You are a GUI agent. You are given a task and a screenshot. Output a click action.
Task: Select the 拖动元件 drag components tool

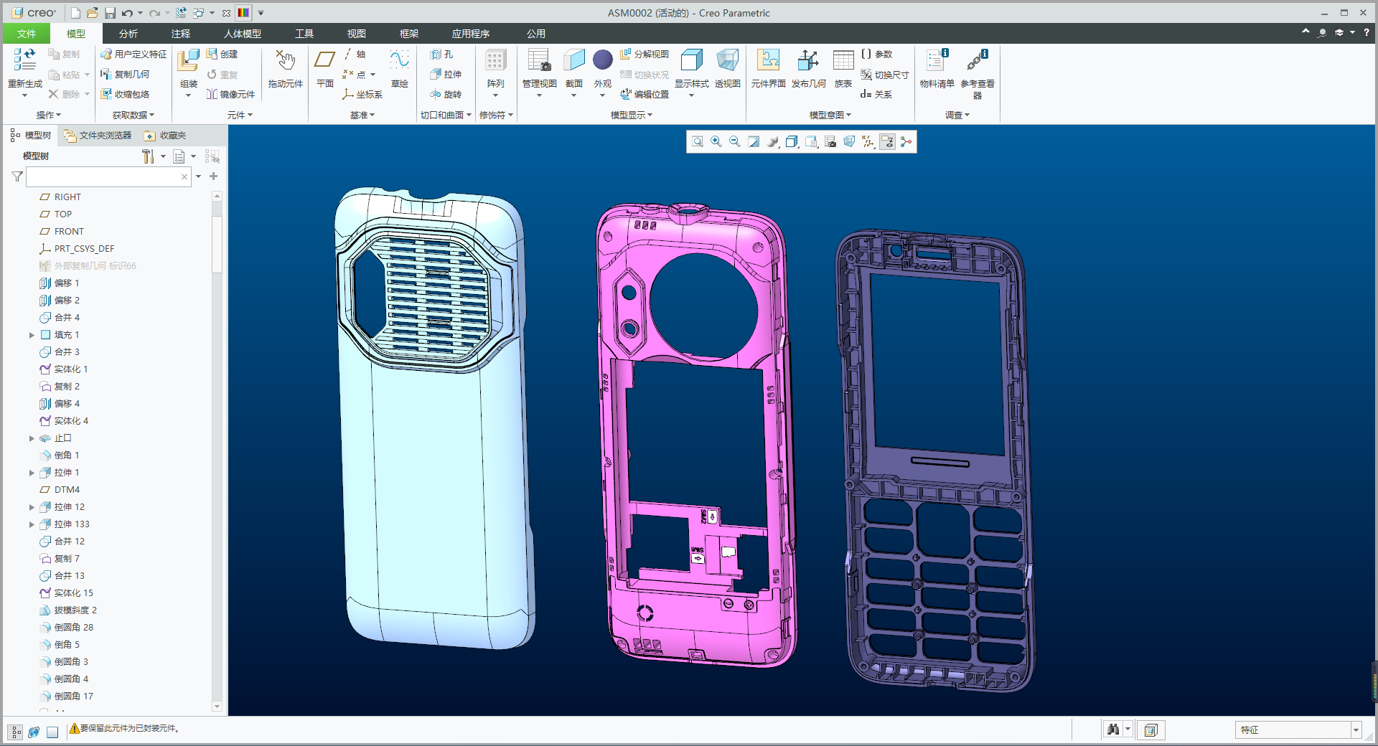point(285,69)
